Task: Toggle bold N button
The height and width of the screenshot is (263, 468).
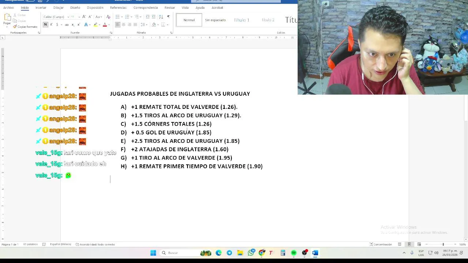Action: pyautogui.click(x=45, y=24)
